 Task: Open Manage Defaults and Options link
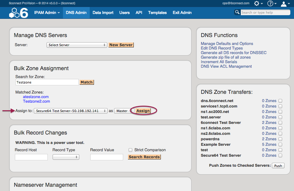[227, 44]
